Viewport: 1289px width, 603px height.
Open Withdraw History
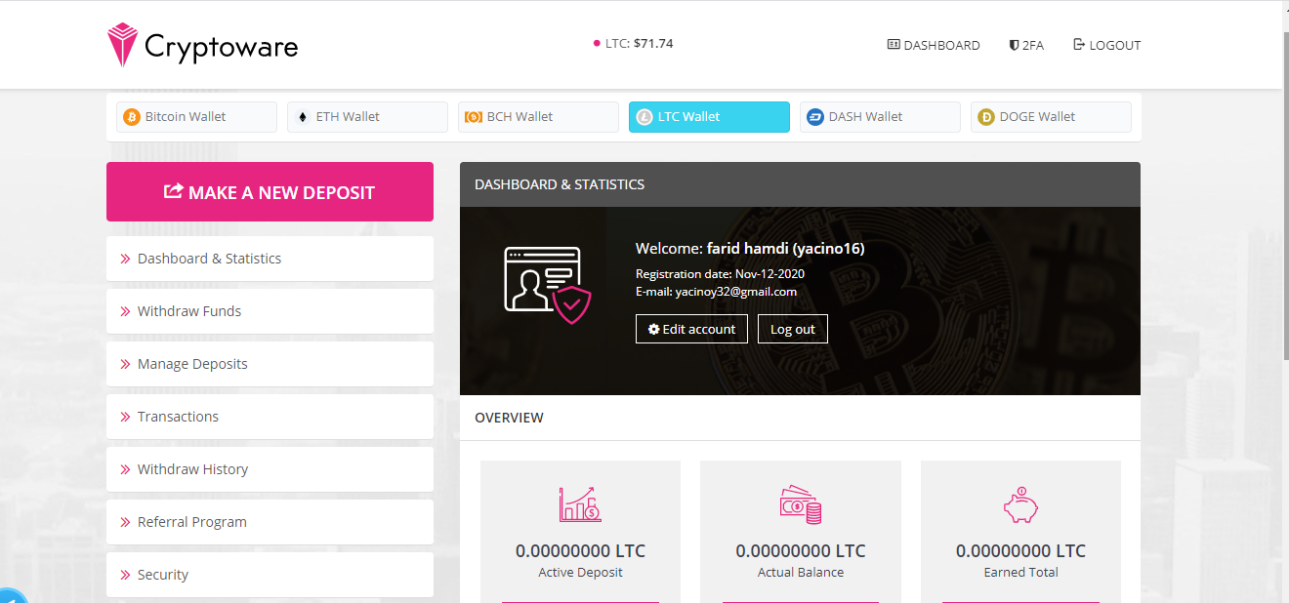point(270,469)
